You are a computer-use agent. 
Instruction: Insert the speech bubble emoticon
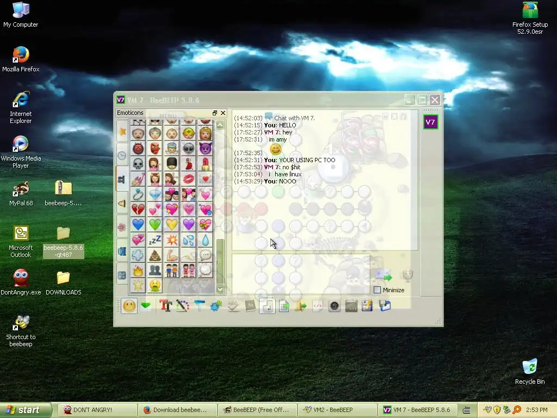205,255
